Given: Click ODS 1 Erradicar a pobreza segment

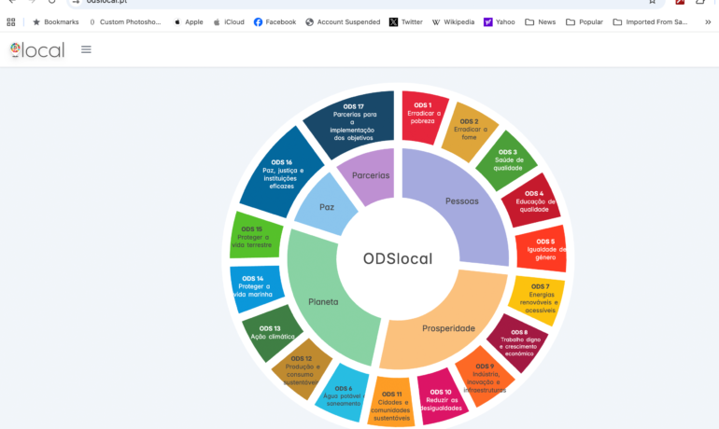Looking at the screenshot, I should click(x=423, y=115).
